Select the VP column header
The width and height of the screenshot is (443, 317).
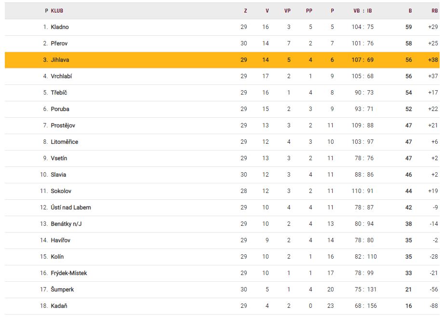pyautogui.click(x=287, y=11)
